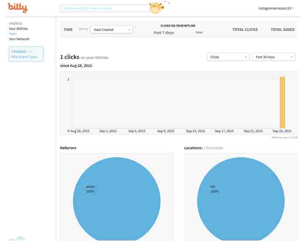Click the bitly logo

tap(17, 8)
